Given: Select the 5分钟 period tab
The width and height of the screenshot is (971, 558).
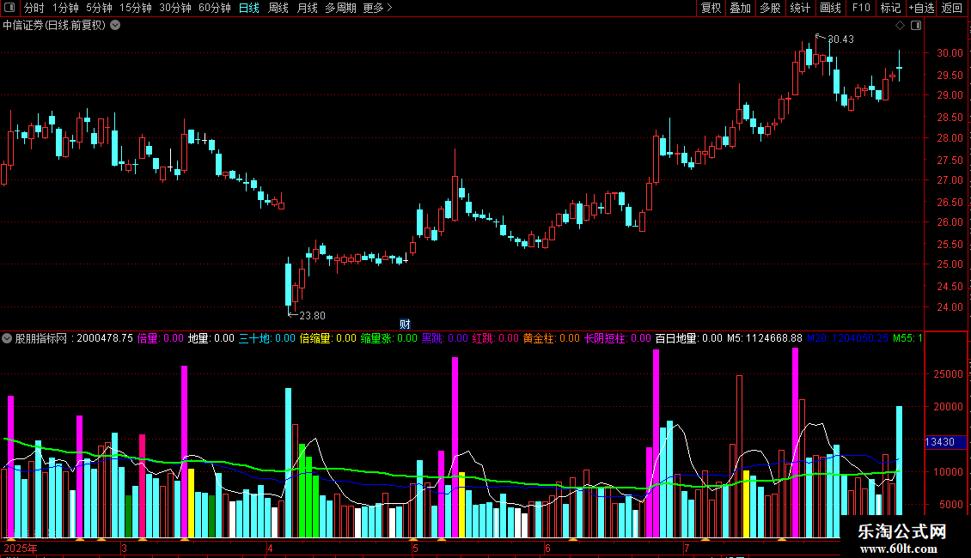Looking at the screenshot, I should 99,8.
